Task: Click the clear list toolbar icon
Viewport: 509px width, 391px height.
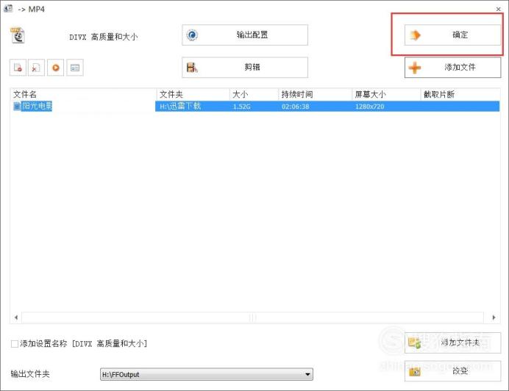Action: tap(36, 68)
